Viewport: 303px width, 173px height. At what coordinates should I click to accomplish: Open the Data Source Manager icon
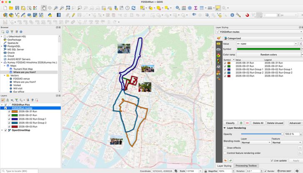5,15
